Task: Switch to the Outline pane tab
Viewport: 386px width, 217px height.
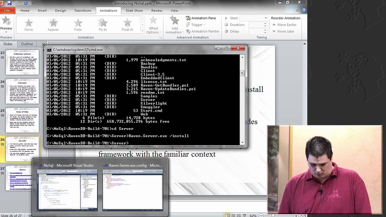Action: click(x=27, y=44)
